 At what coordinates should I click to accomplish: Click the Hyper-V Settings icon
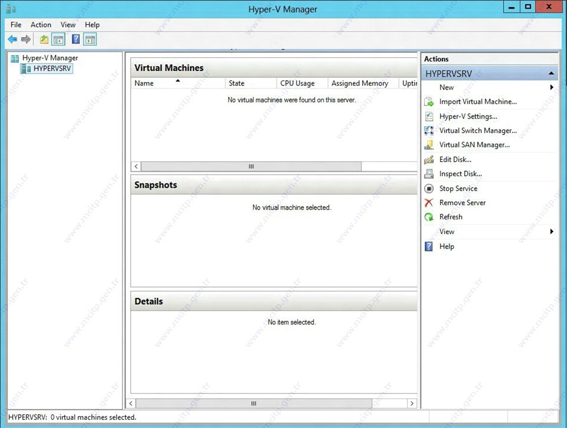pyautogui.click(x=429, y=116)
